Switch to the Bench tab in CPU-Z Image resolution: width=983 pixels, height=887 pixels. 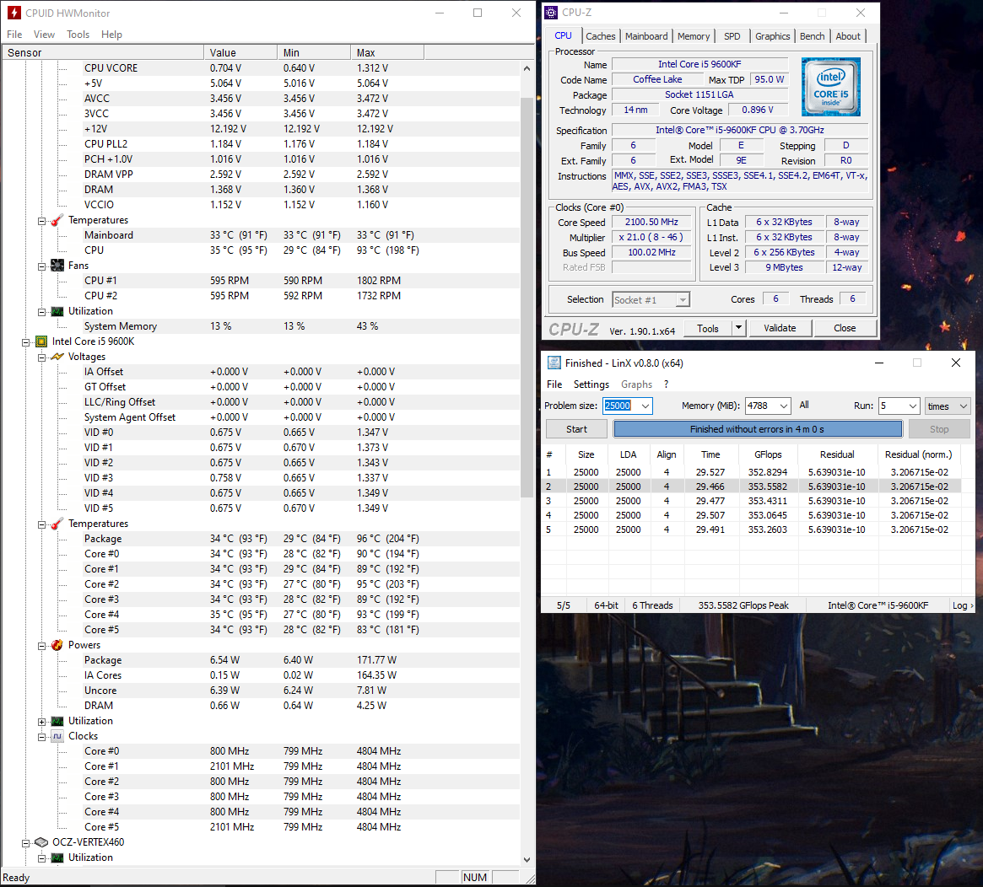point(812,36)
